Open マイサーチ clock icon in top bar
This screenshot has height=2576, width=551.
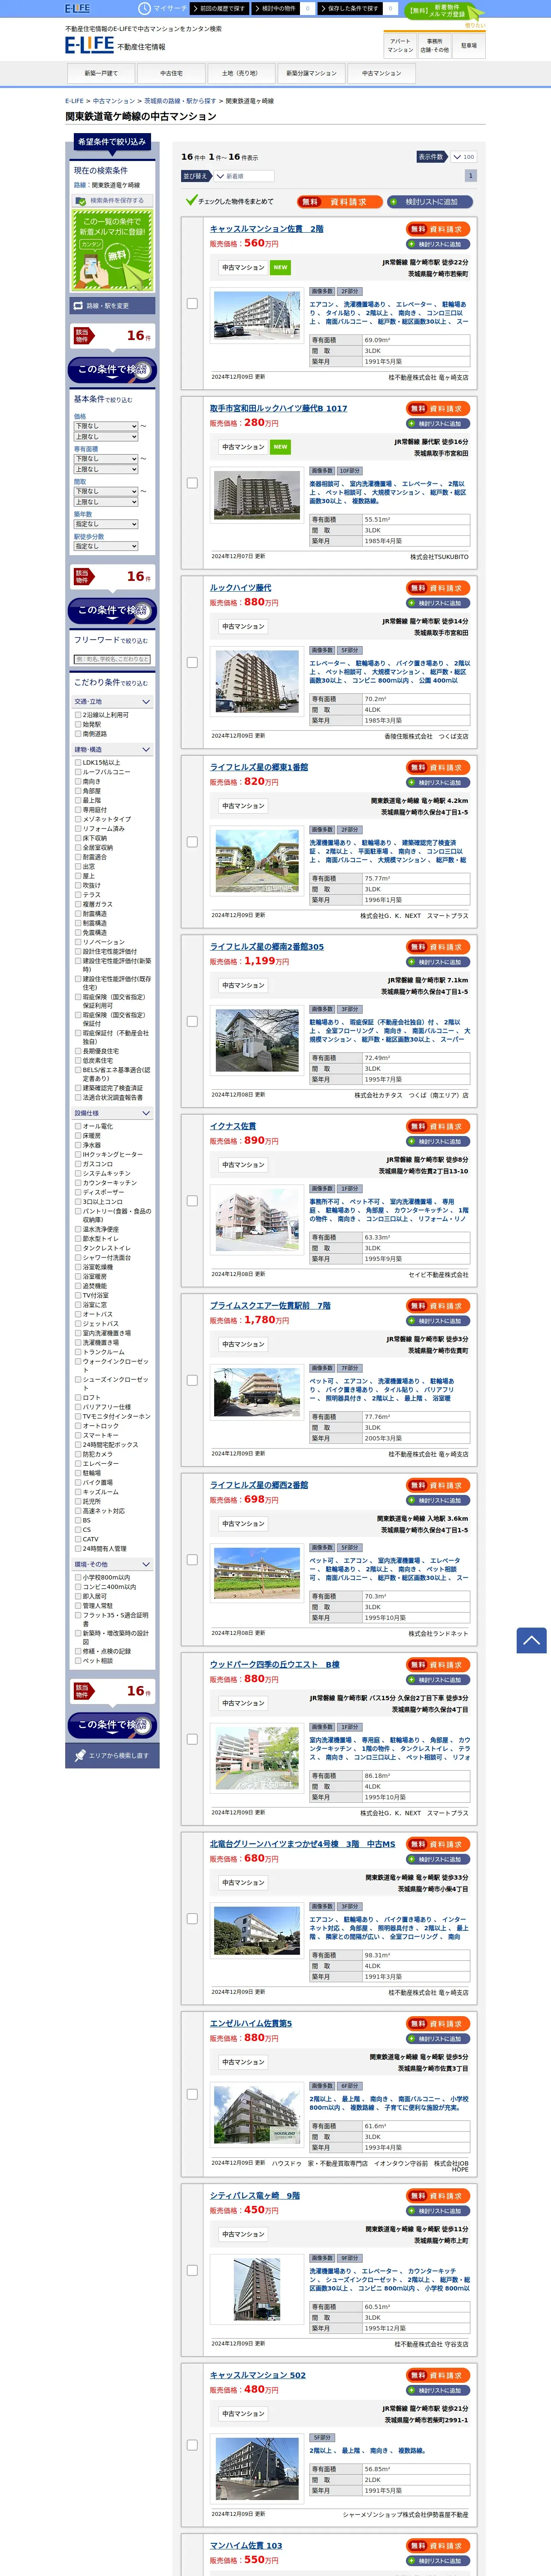coord(145,8)
